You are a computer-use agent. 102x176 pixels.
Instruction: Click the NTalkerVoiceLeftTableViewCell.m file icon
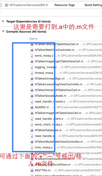pos(32,90)
